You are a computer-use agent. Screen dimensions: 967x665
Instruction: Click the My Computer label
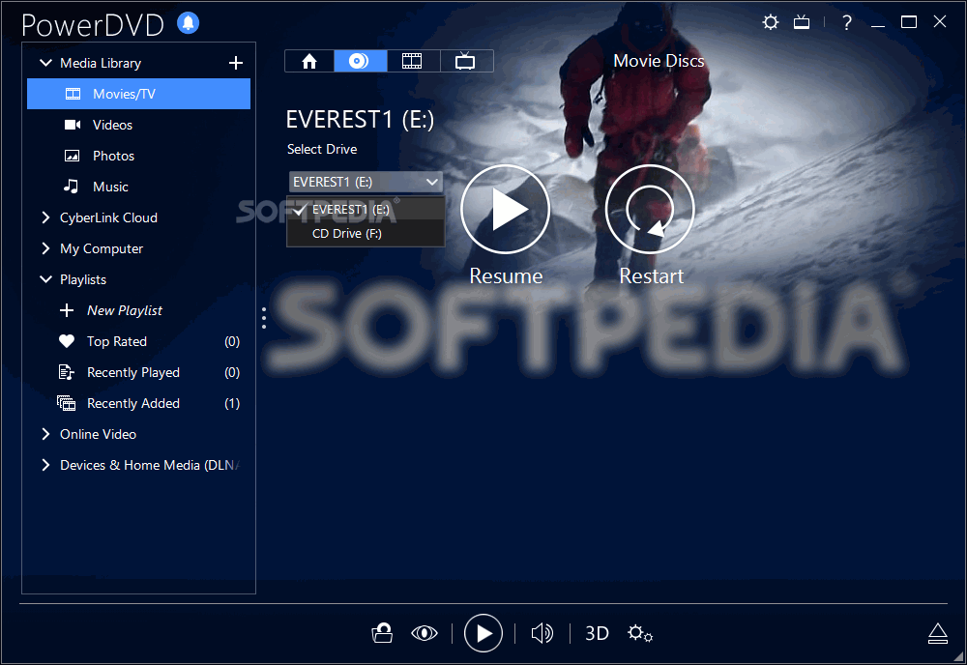pos(102,248)
